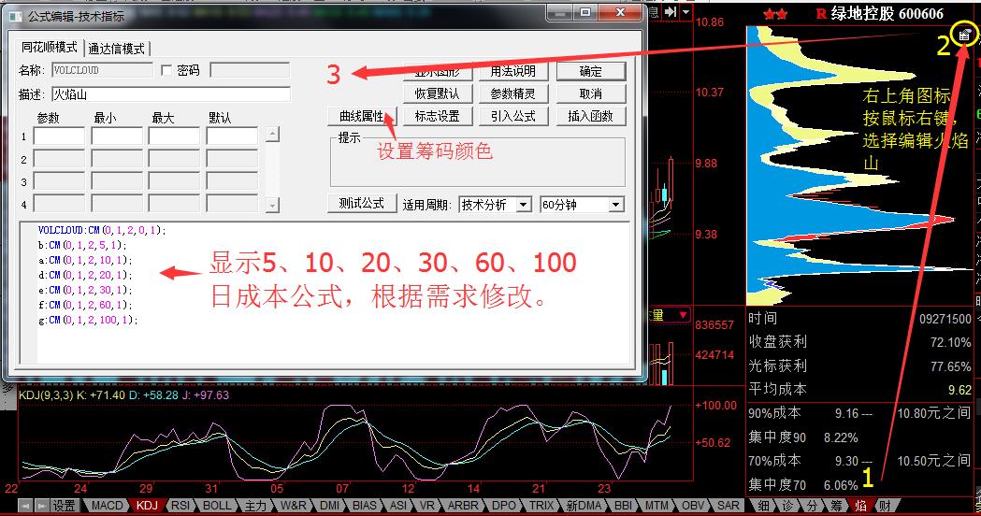This screenshot has height=516, width=981.
Task: Click the 曲线属性 button
Action: coord(363,116)
